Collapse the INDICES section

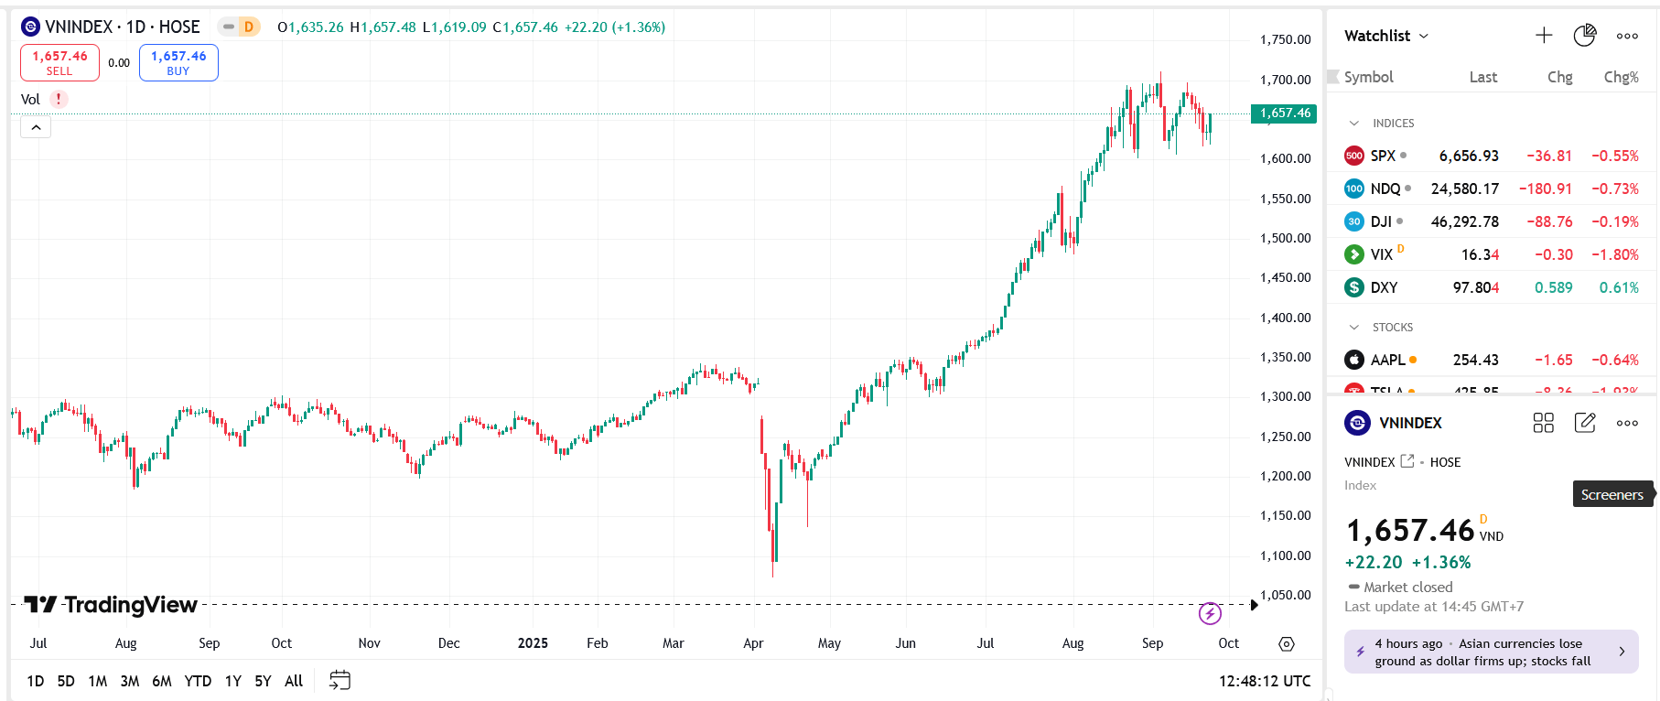1354,124
